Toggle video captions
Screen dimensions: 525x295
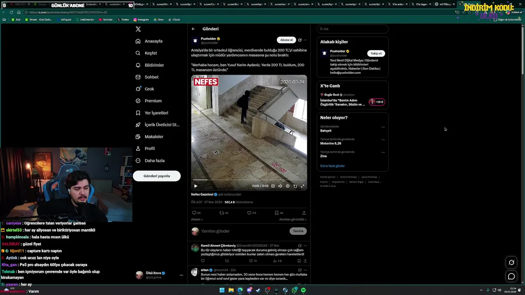273,186
